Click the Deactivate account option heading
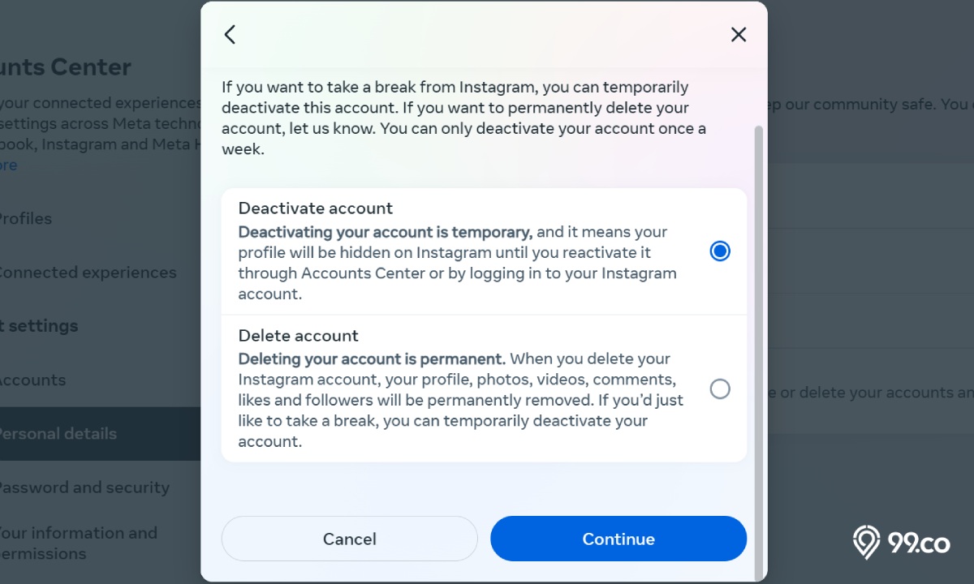The width and height of the screenshot is (974, 584). click(316, 208)
